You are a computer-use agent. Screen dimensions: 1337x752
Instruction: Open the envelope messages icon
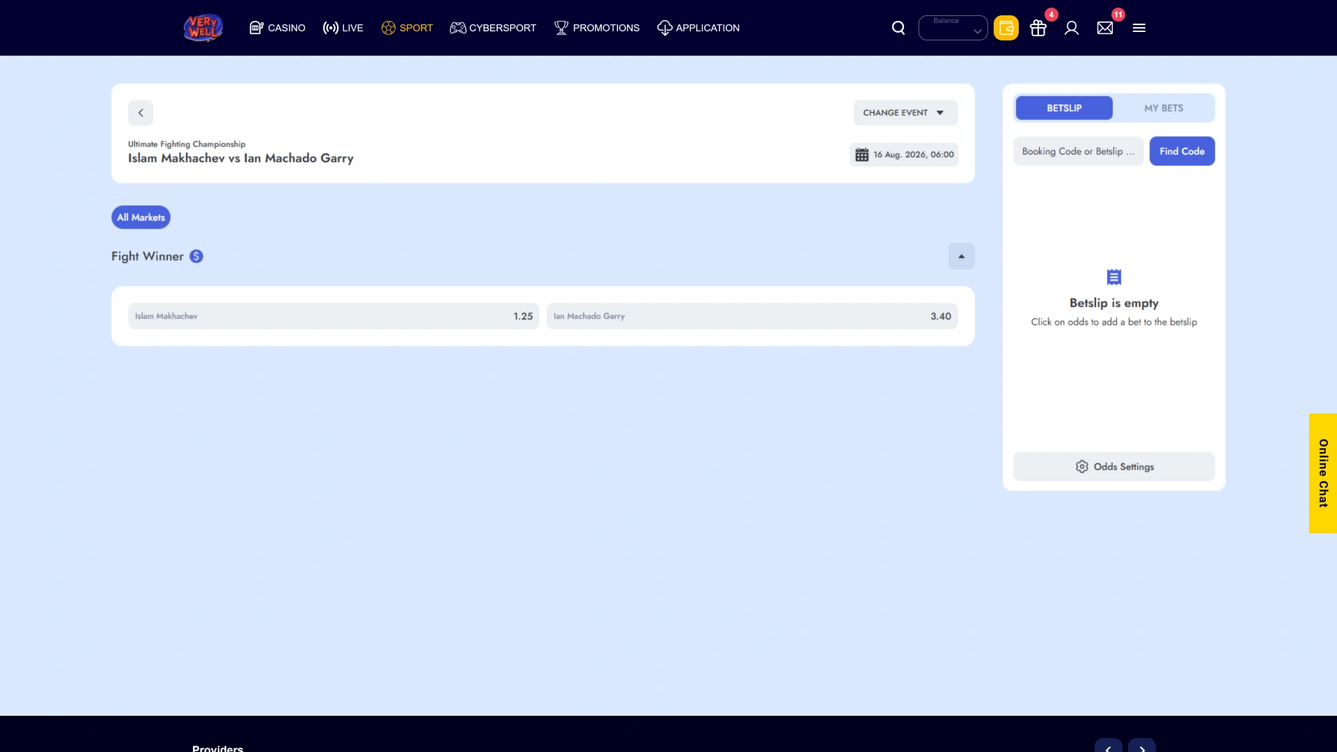coord(1105,28)
